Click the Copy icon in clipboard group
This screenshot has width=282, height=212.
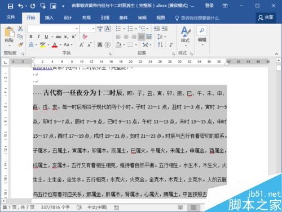point(20,37)
